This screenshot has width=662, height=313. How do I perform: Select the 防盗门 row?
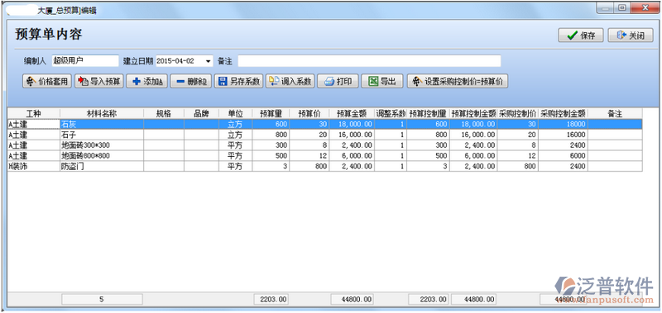tap(102, 166)
